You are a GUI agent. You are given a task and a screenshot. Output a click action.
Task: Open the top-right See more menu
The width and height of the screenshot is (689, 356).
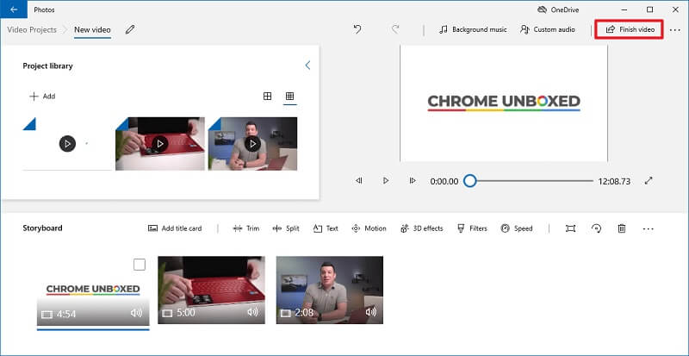click(675, 30)
